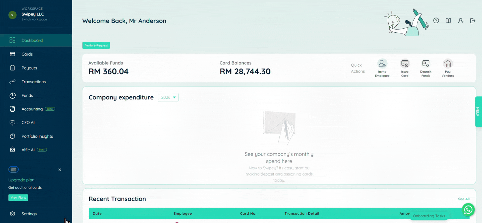Viewport: 482px width, 223px height.
Task: Open the help question mark icon
Action: click(436, 21)
